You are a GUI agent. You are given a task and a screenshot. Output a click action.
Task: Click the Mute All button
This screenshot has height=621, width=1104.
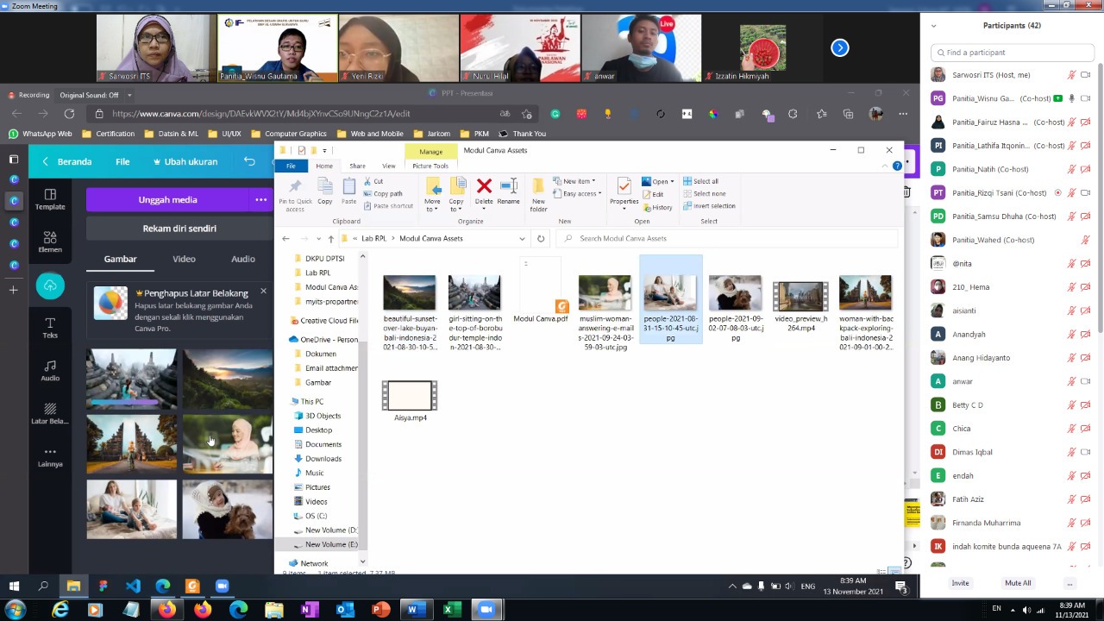tap(1018, 583)
